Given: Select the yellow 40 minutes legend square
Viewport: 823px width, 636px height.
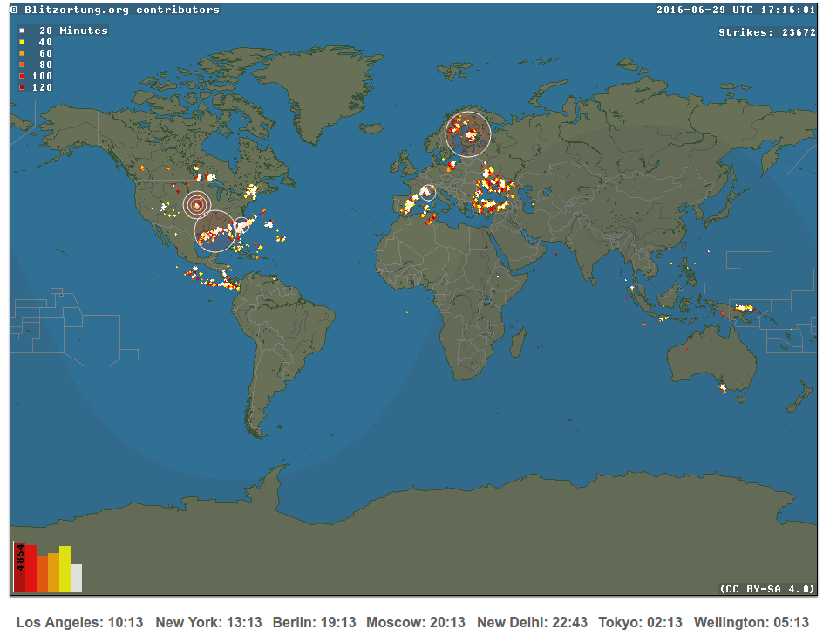Looking at the screenshot, I should point(21,42).
